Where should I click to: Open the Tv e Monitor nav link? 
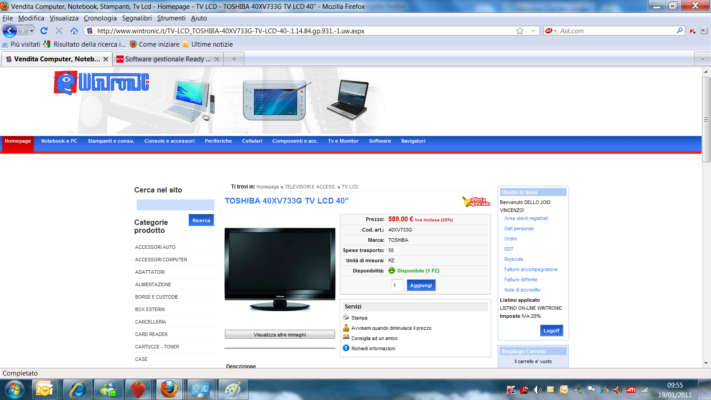[x=343, y=141]
